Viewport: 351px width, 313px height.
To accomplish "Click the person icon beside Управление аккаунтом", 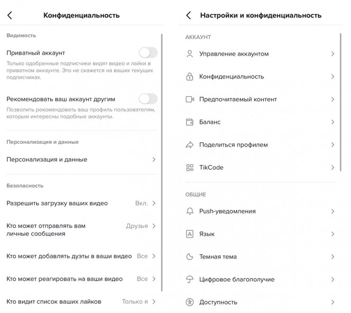I will point(190,54).
